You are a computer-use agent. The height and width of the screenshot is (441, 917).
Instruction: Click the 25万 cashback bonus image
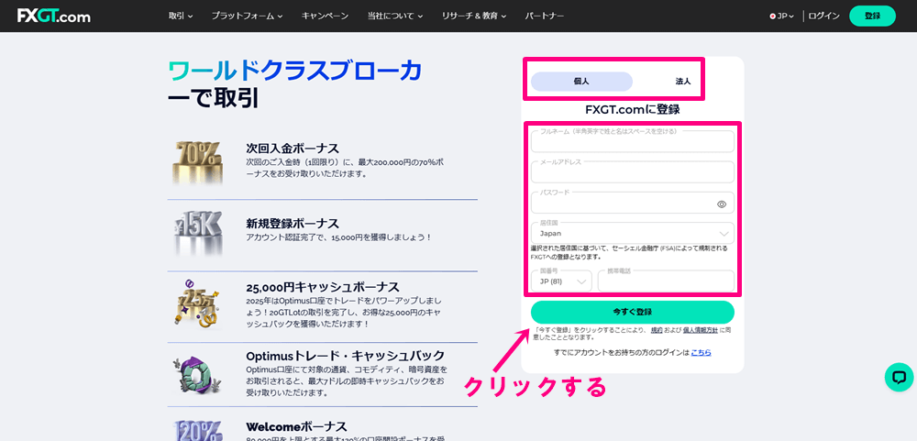(x=197, y=306)
